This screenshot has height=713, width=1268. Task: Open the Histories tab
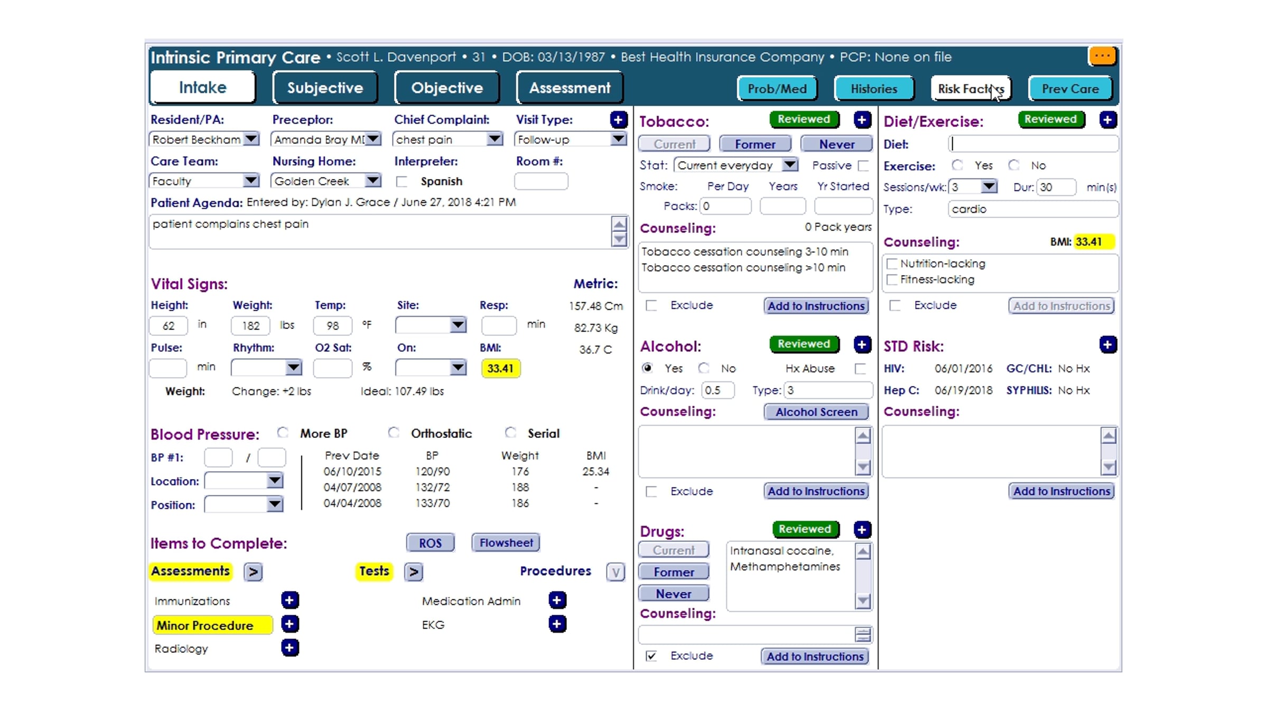coord(874,89)
